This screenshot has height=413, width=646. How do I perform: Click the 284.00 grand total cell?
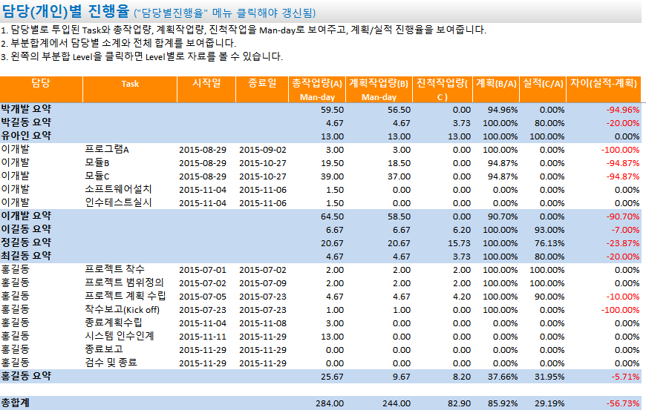(330, 403)
